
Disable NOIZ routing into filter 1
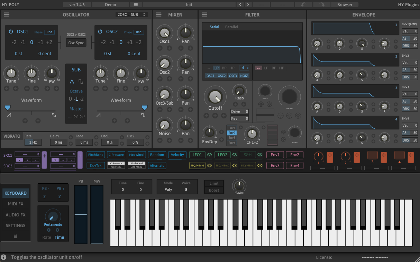pos(244,75)
